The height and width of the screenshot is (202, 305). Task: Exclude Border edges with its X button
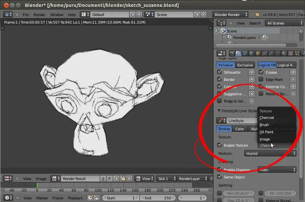click(x=252, y=79)
